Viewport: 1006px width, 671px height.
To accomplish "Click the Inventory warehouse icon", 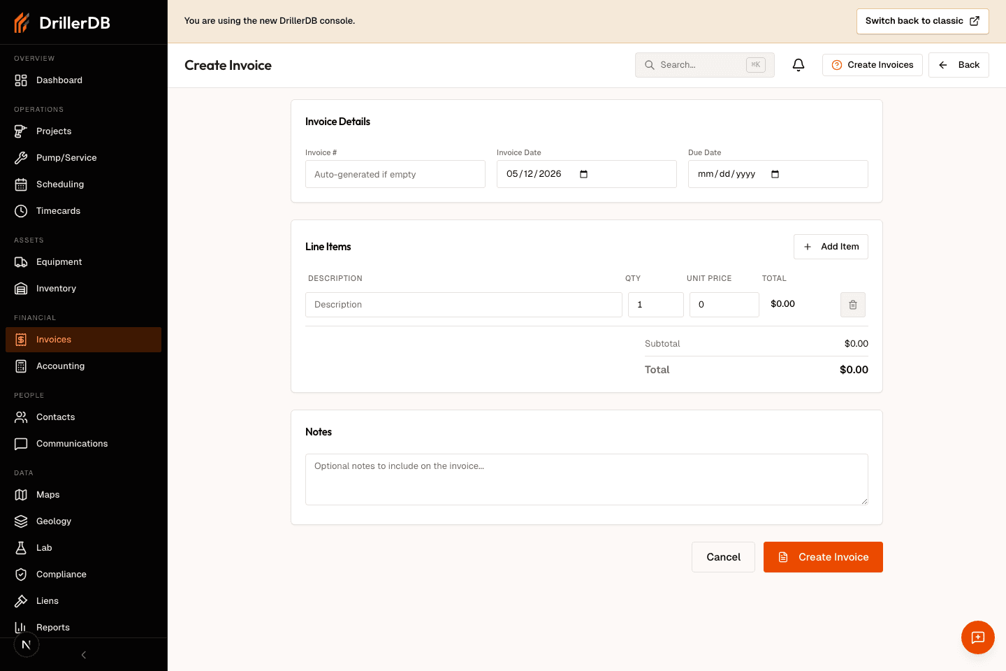I will 21,289.
